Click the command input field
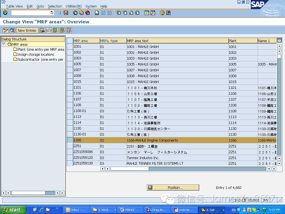Viewport: 285px width, 214px height. pyautogui.click(x=31, y=13)
